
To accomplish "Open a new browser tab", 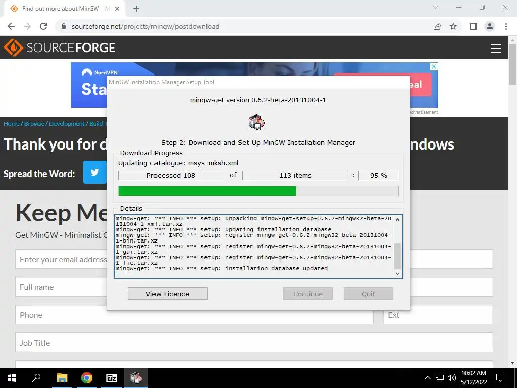I will pos(136,9).
